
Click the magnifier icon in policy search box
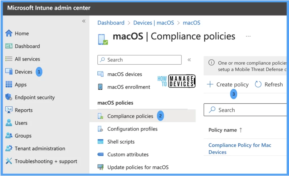click(212, 110)
